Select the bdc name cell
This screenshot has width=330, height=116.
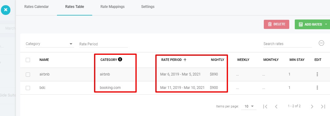point(42,88)
